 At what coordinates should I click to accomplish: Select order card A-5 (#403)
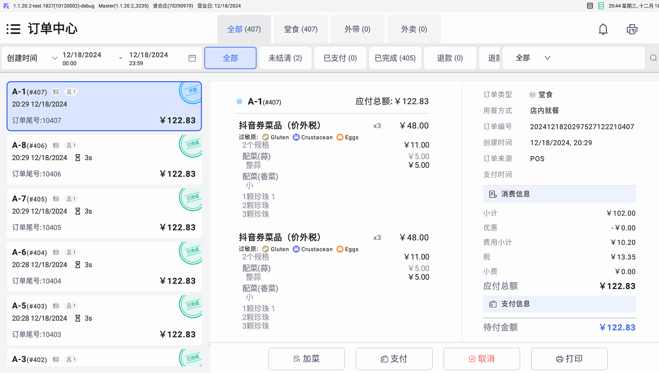pyautogui.click(x=104, y=320)
